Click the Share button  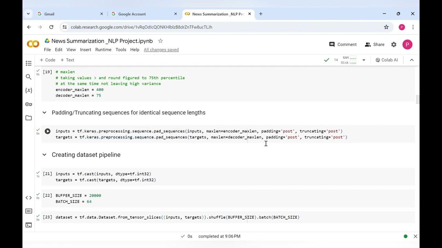(375, 44)
